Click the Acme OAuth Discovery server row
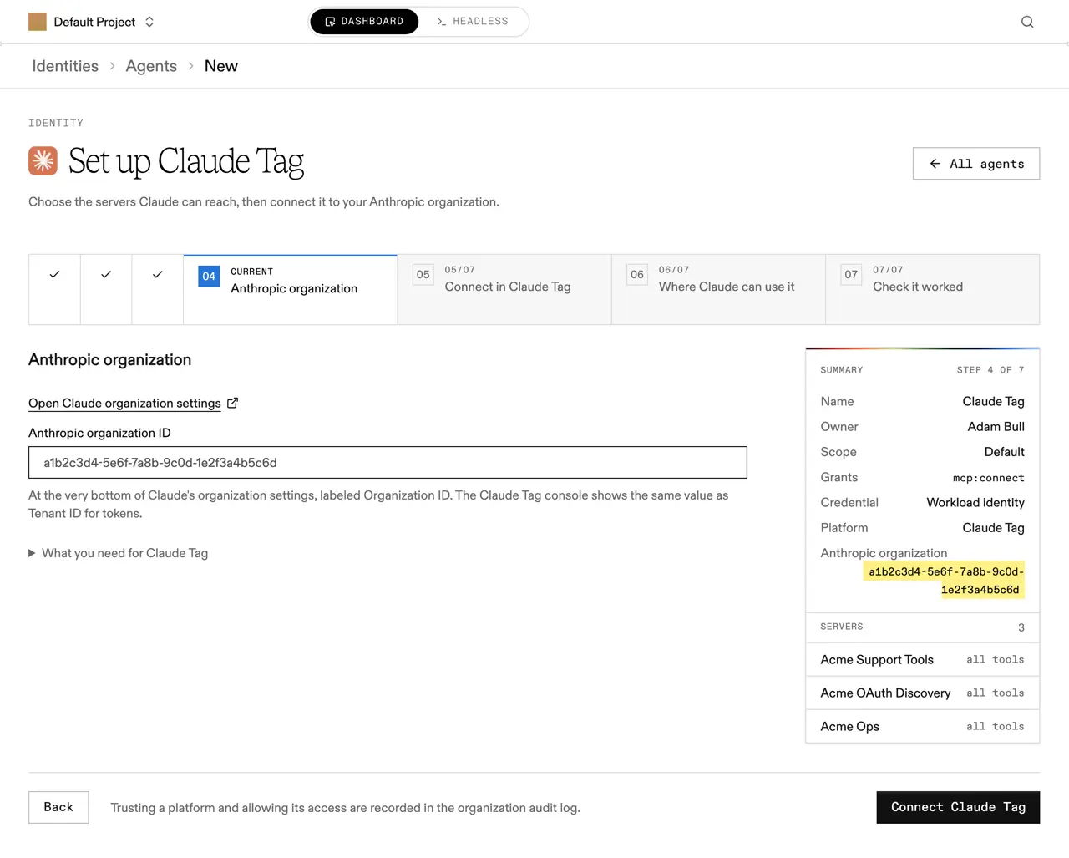1069x858 pixels. pos(922,693)
